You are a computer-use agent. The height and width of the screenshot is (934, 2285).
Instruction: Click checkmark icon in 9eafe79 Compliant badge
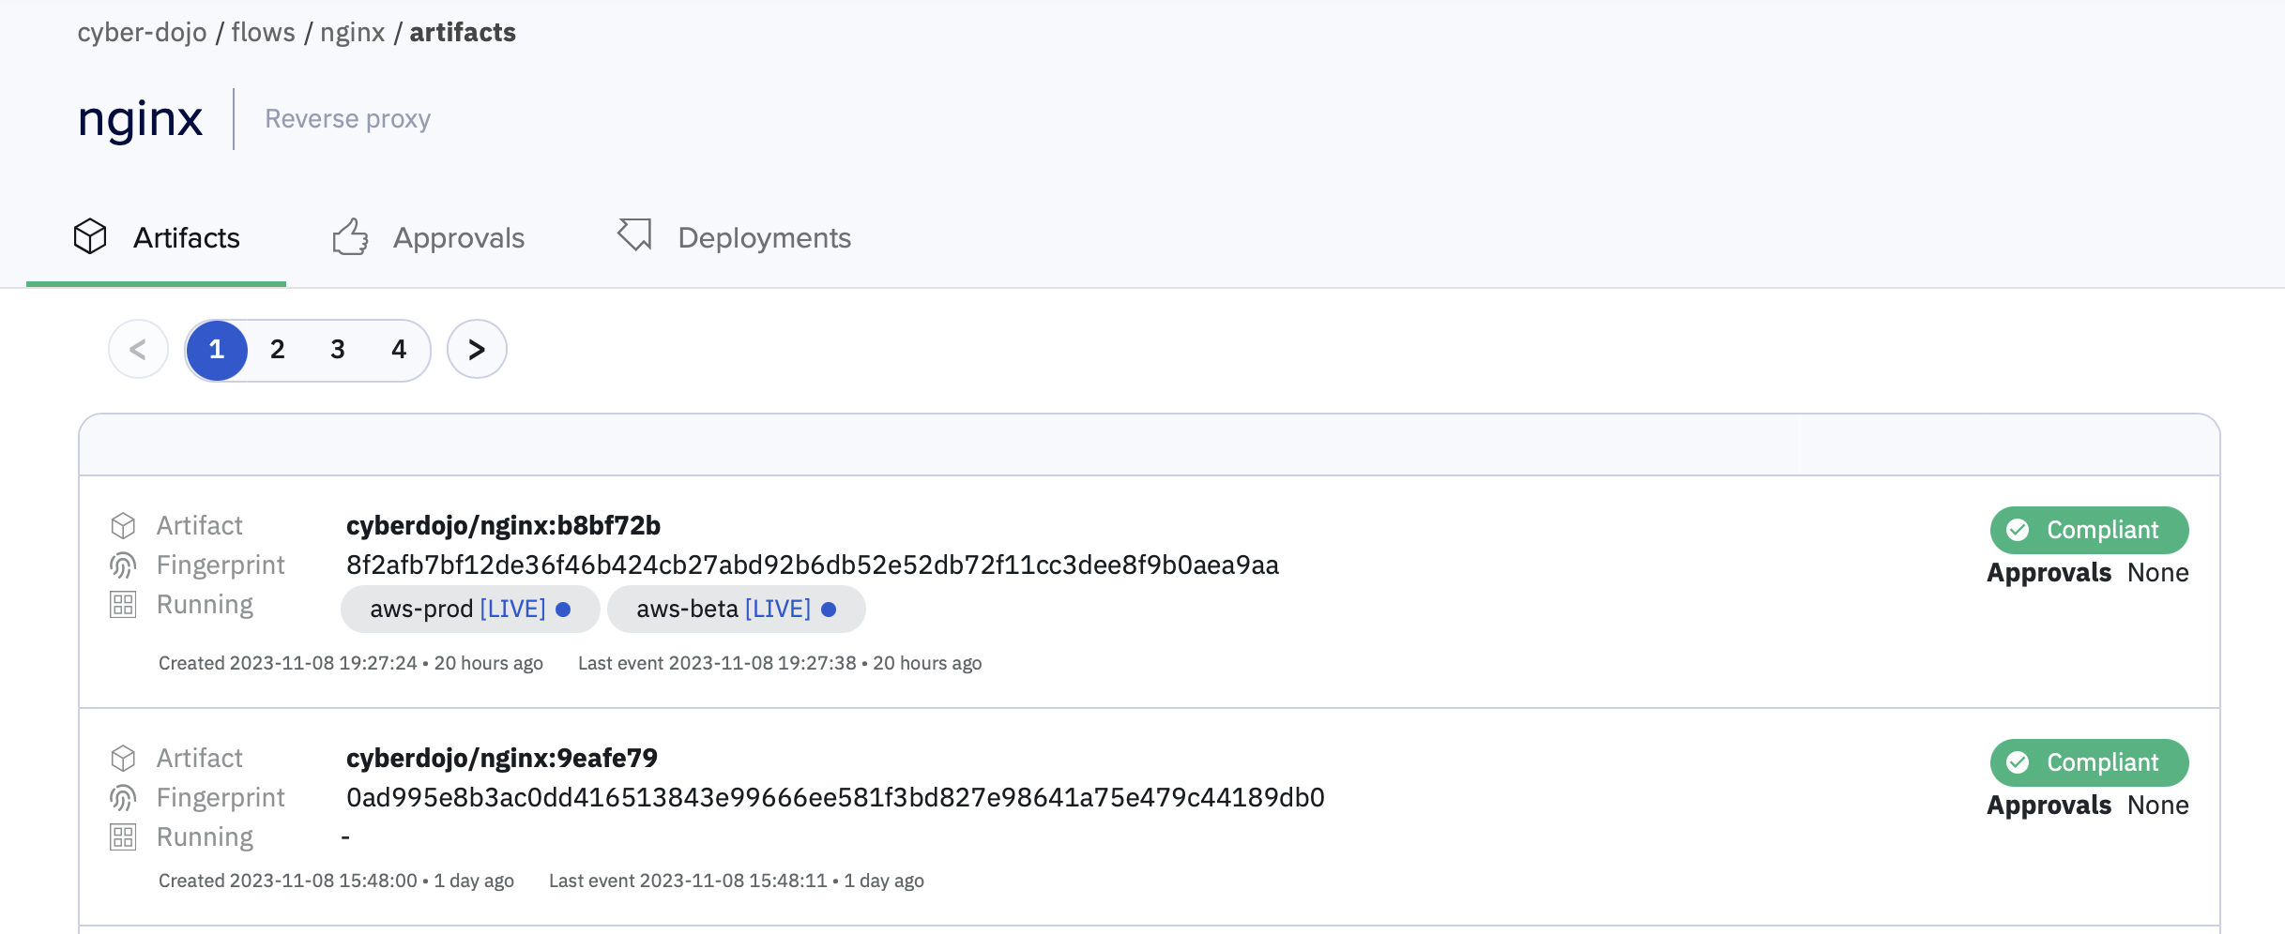(2018, 762)
